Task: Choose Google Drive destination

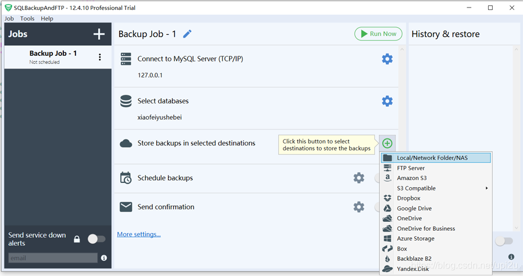Action: [436, 209]
